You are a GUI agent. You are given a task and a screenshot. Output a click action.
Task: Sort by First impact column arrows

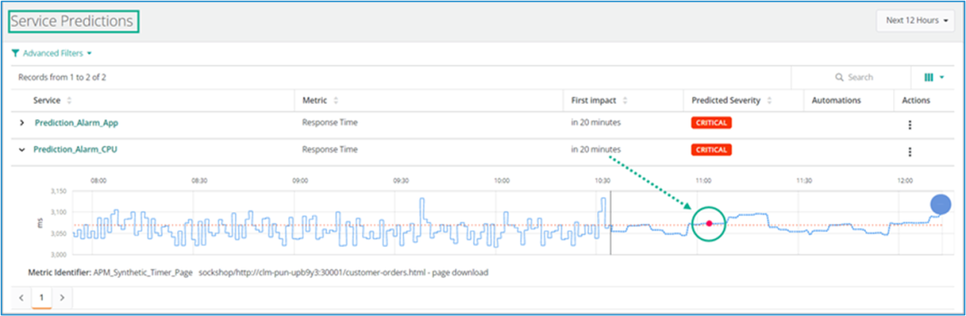point(625,101)
